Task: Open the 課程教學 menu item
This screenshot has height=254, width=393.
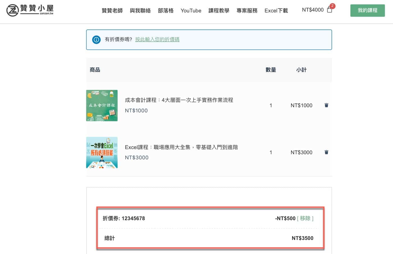Action: click(x=219, y=11)
